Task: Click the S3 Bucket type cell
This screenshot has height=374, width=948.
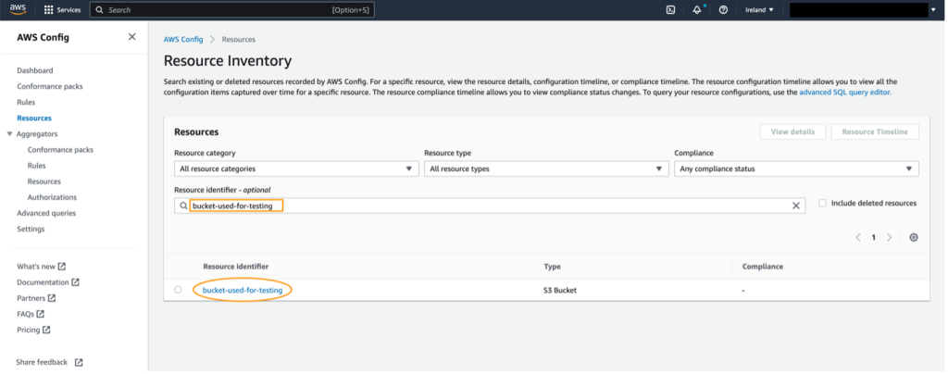Action: (560, 290)
